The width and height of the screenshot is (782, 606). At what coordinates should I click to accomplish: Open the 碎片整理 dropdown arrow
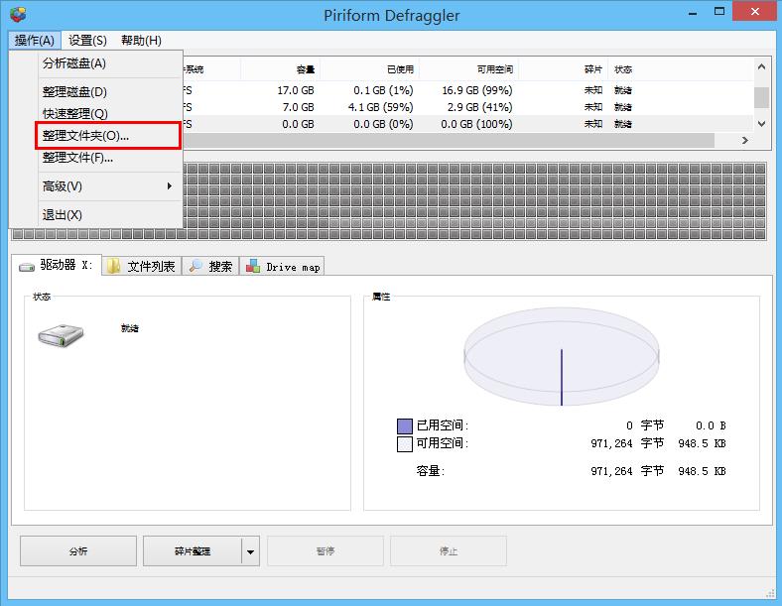point(250,551)
